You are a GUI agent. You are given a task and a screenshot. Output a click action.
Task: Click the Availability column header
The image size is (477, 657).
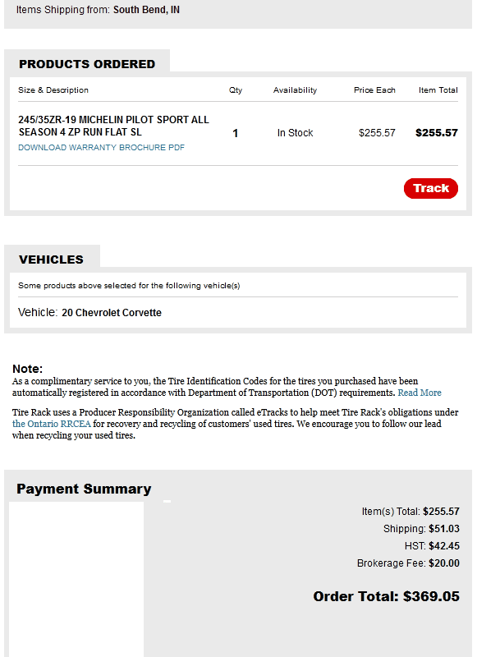(x=295, y=90)
